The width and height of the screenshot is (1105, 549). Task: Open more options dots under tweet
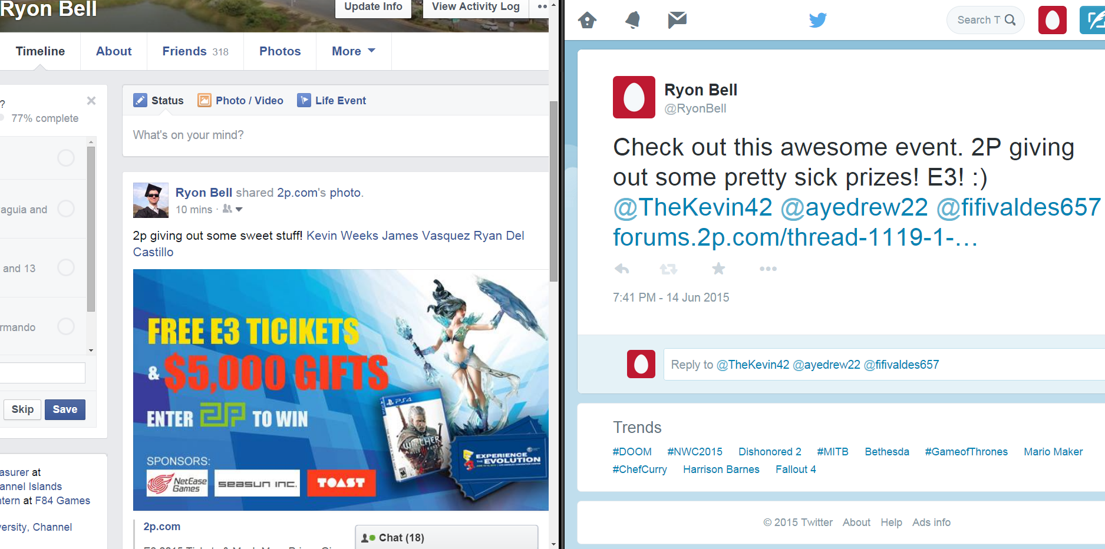point(768,269)
